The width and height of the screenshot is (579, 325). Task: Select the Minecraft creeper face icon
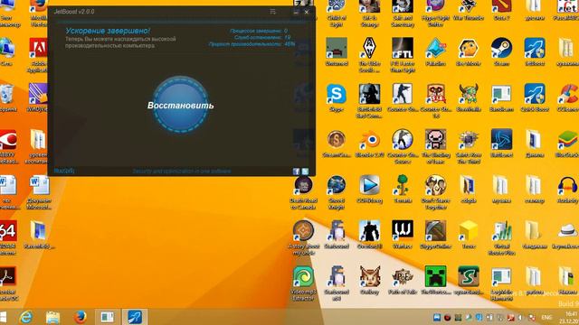[x=436, y=281]
